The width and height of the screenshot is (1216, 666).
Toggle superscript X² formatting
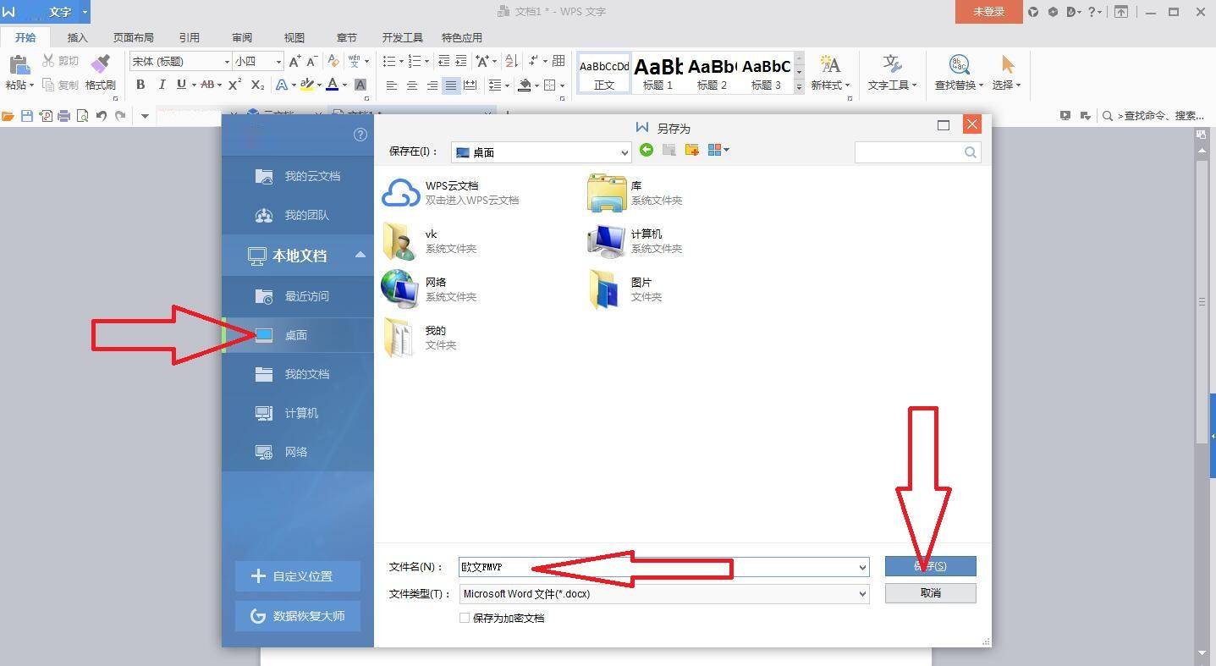pos(235,85)
